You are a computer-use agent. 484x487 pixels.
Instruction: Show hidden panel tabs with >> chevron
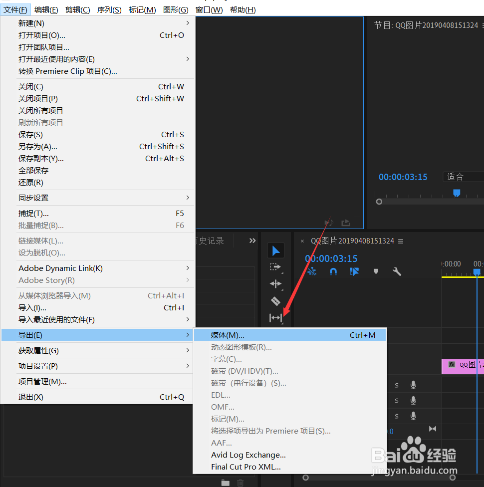coord(252,241)
